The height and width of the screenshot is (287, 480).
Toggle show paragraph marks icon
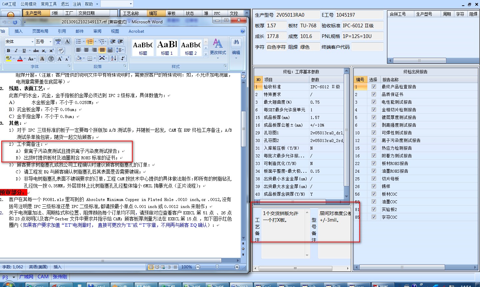(122, 58)
